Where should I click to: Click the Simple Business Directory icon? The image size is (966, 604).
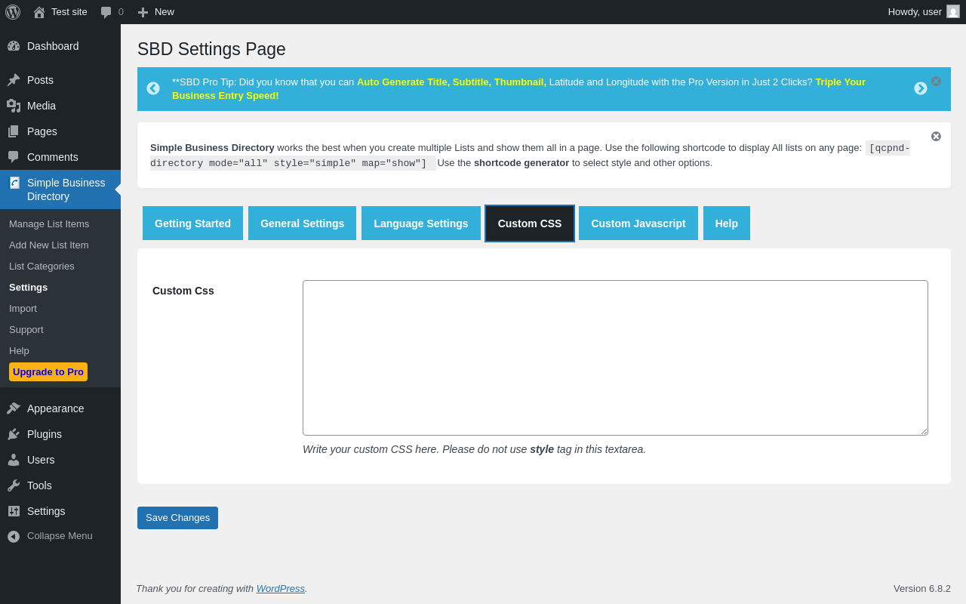(14, 183)
